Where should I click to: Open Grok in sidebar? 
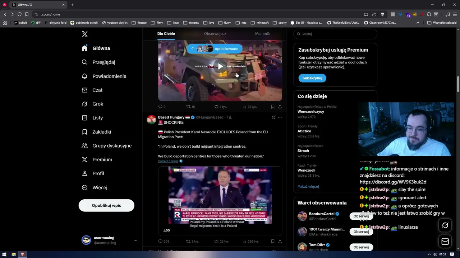click(92, 104)
